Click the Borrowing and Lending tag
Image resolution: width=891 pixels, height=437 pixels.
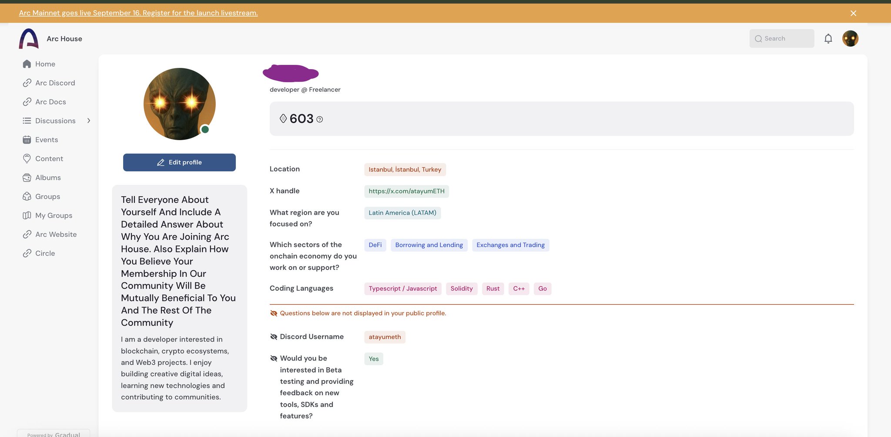pos(429,245)
